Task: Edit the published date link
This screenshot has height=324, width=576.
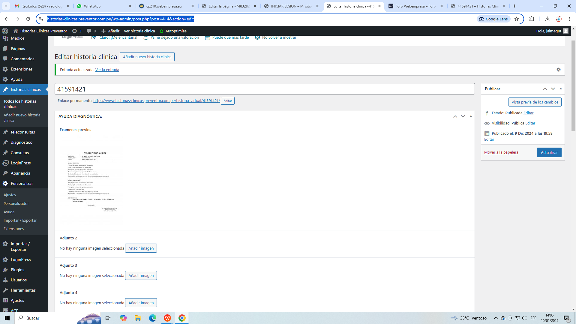Action: pos(489,139)
